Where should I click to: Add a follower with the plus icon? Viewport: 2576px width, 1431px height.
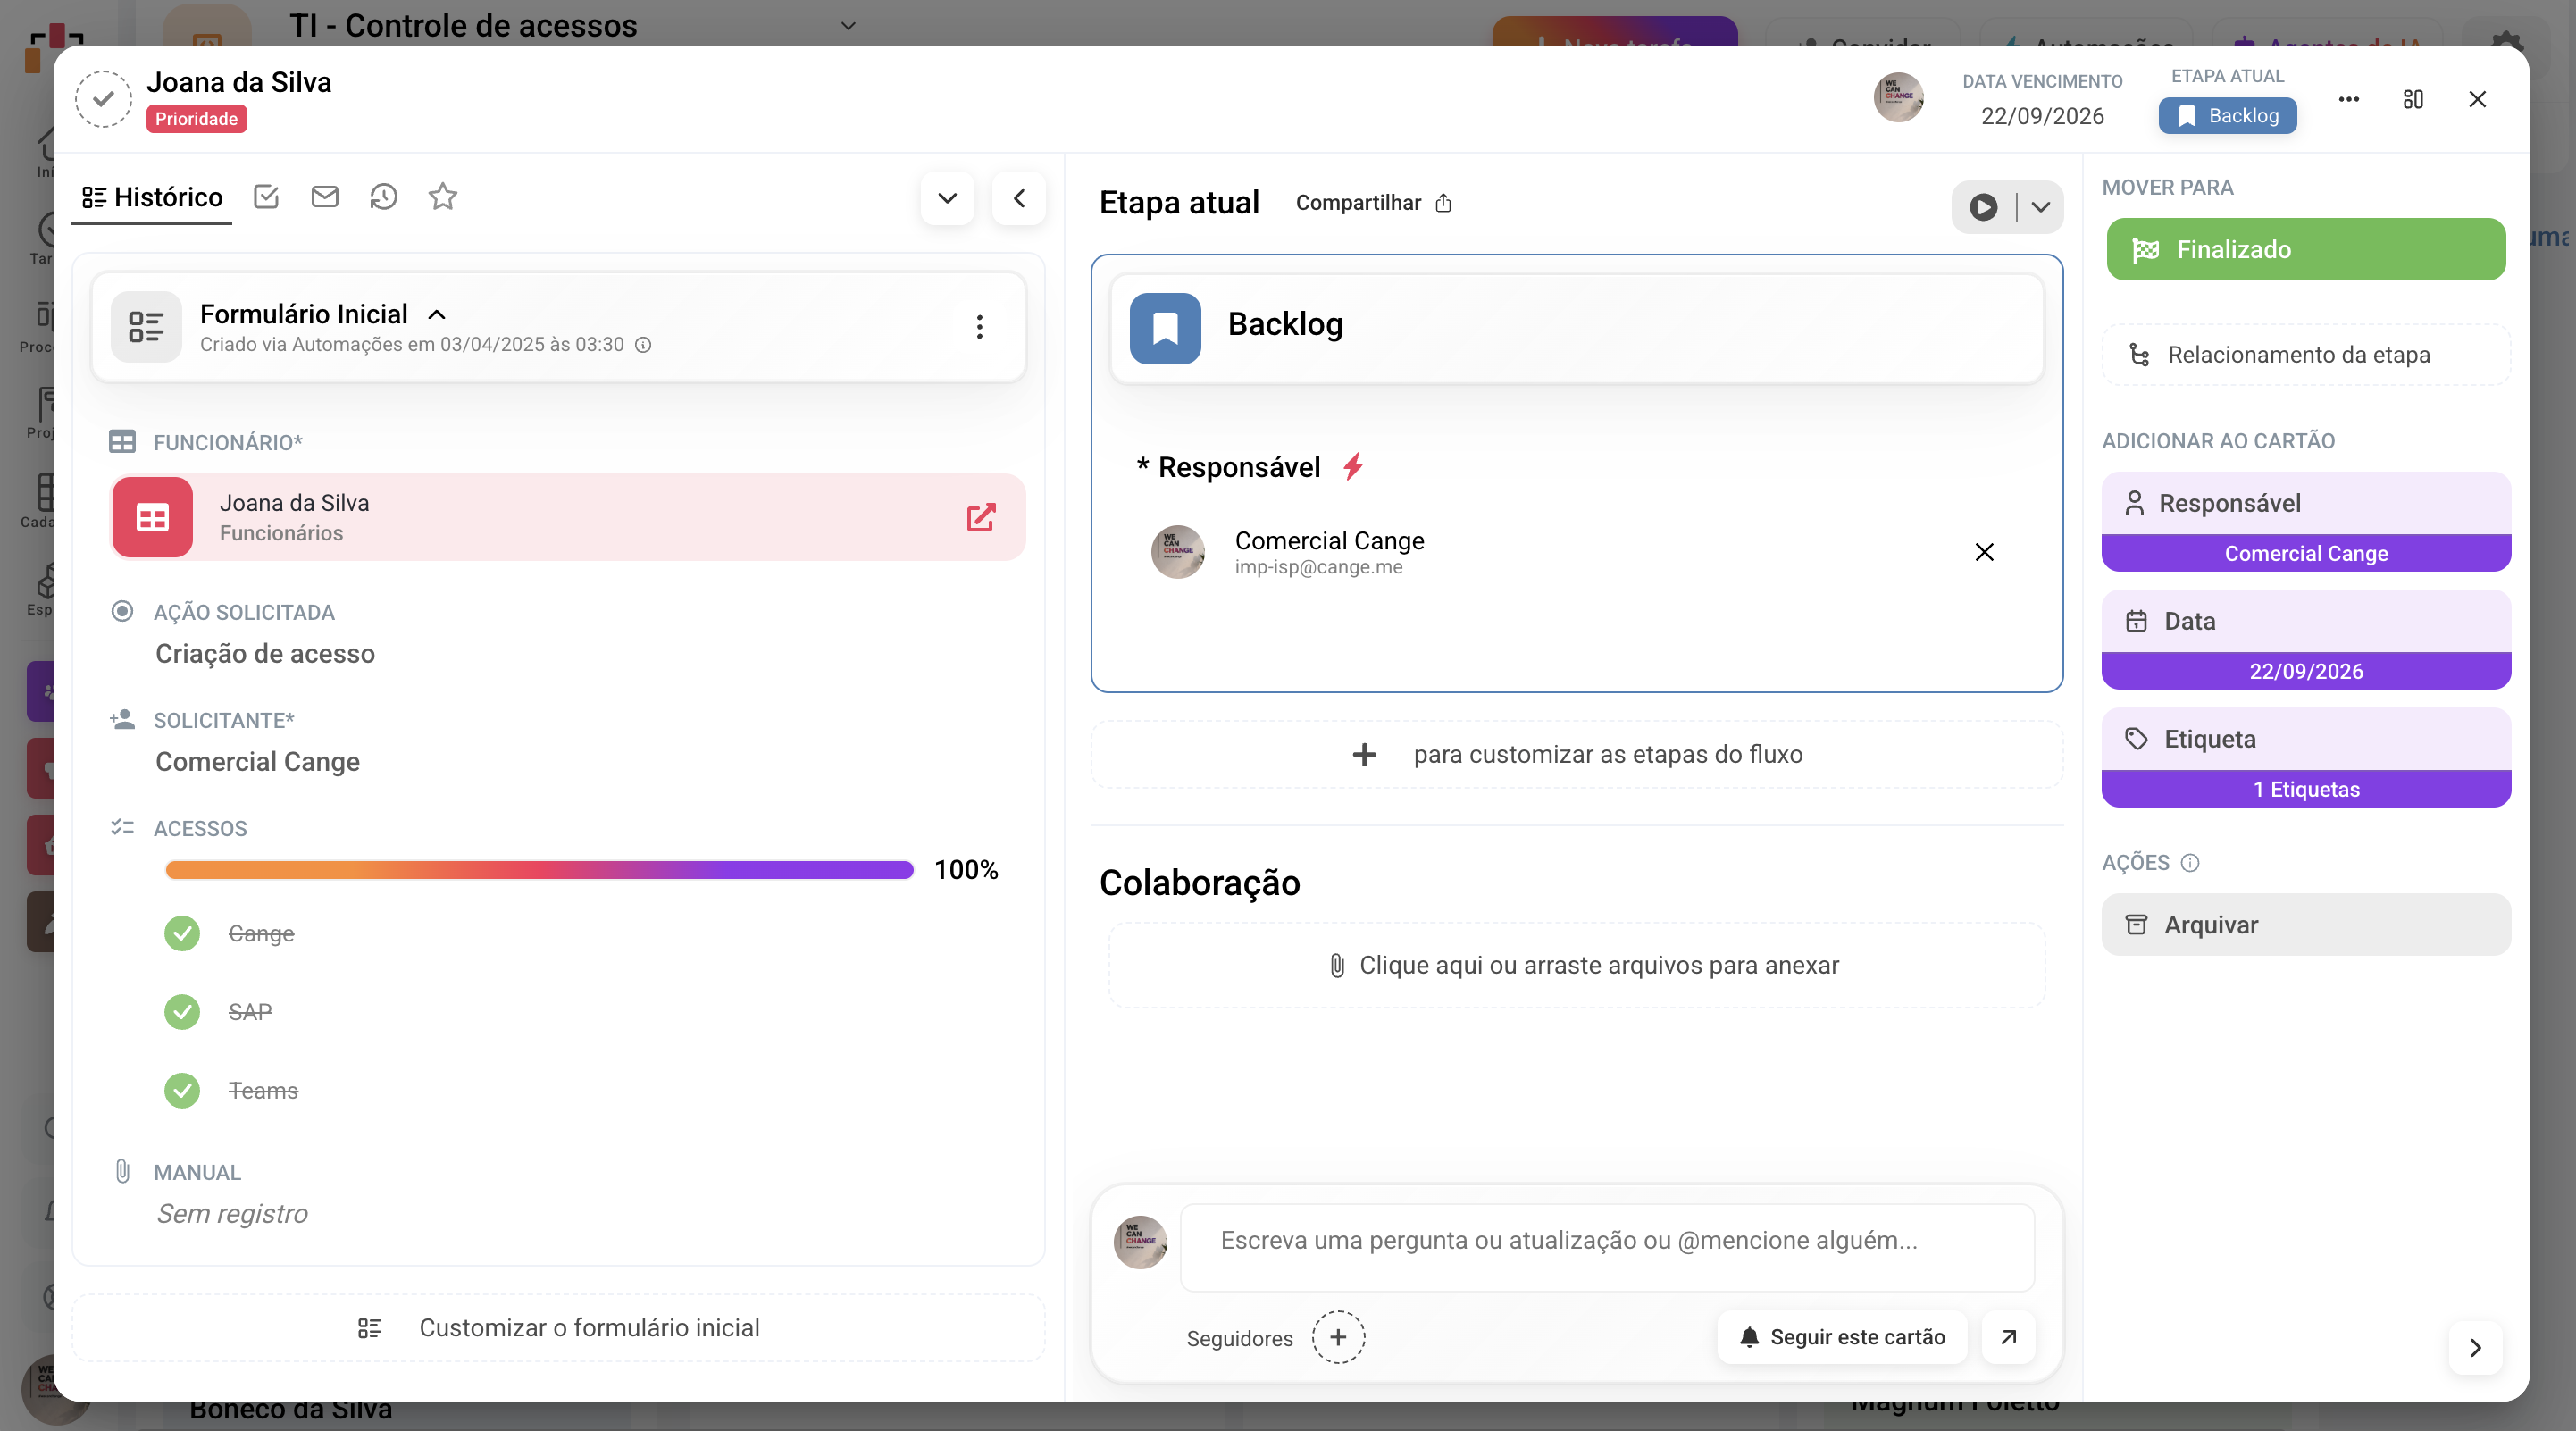[x=1338, y=1337]
